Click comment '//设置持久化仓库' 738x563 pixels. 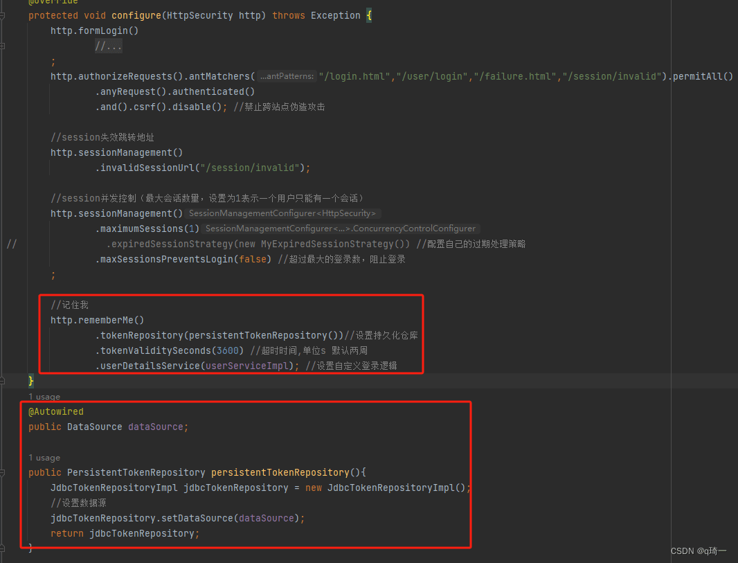point(381,335)
